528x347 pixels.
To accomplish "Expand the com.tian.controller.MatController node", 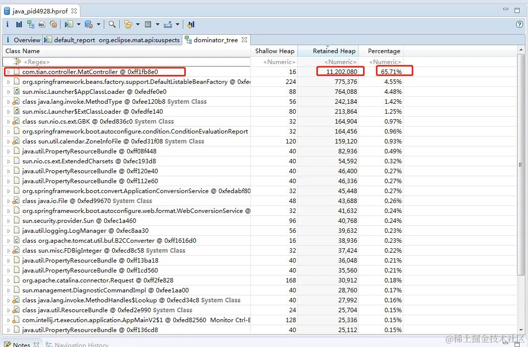I will 8,72.
